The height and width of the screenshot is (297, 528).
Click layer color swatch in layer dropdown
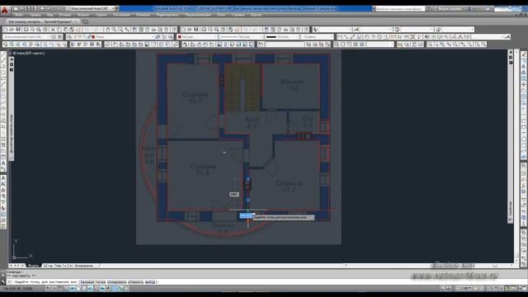coord(93,36)
